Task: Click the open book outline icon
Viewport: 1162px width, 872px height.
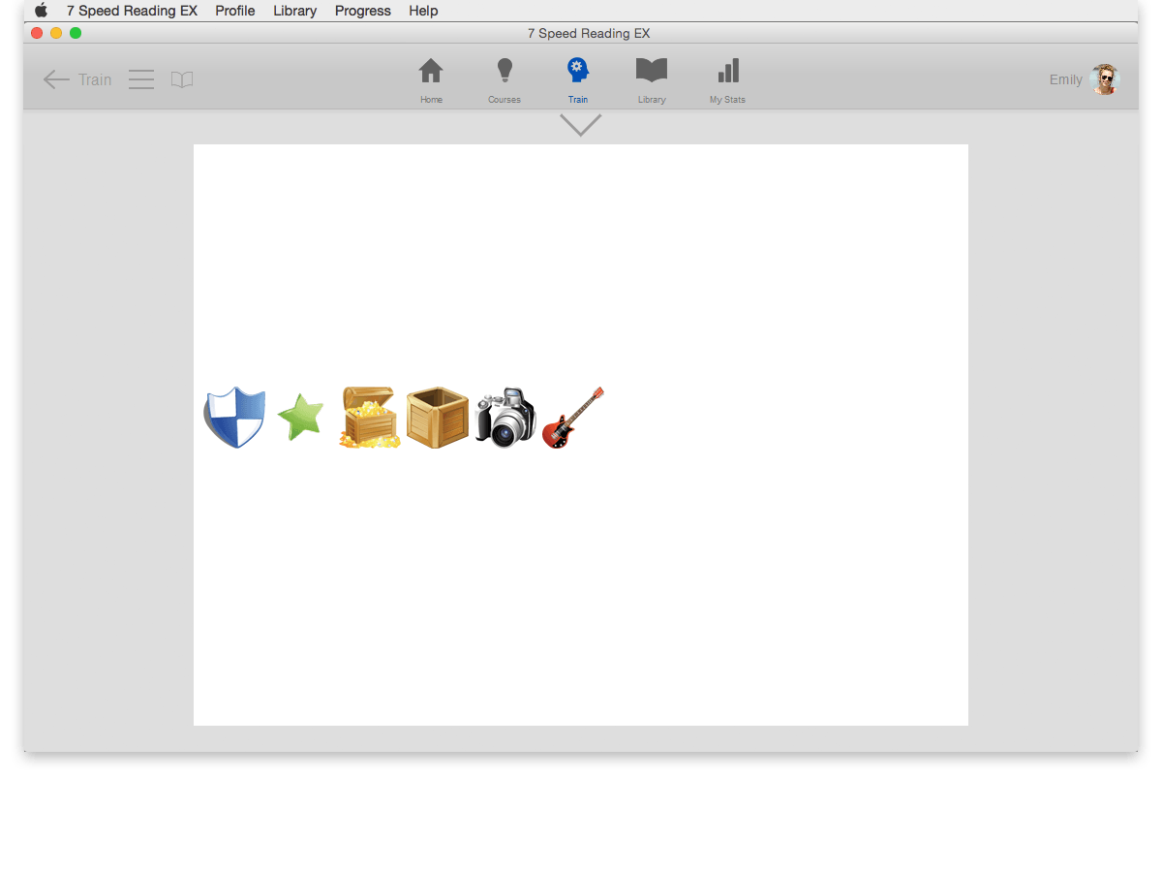Action: (x=182, y=79)
